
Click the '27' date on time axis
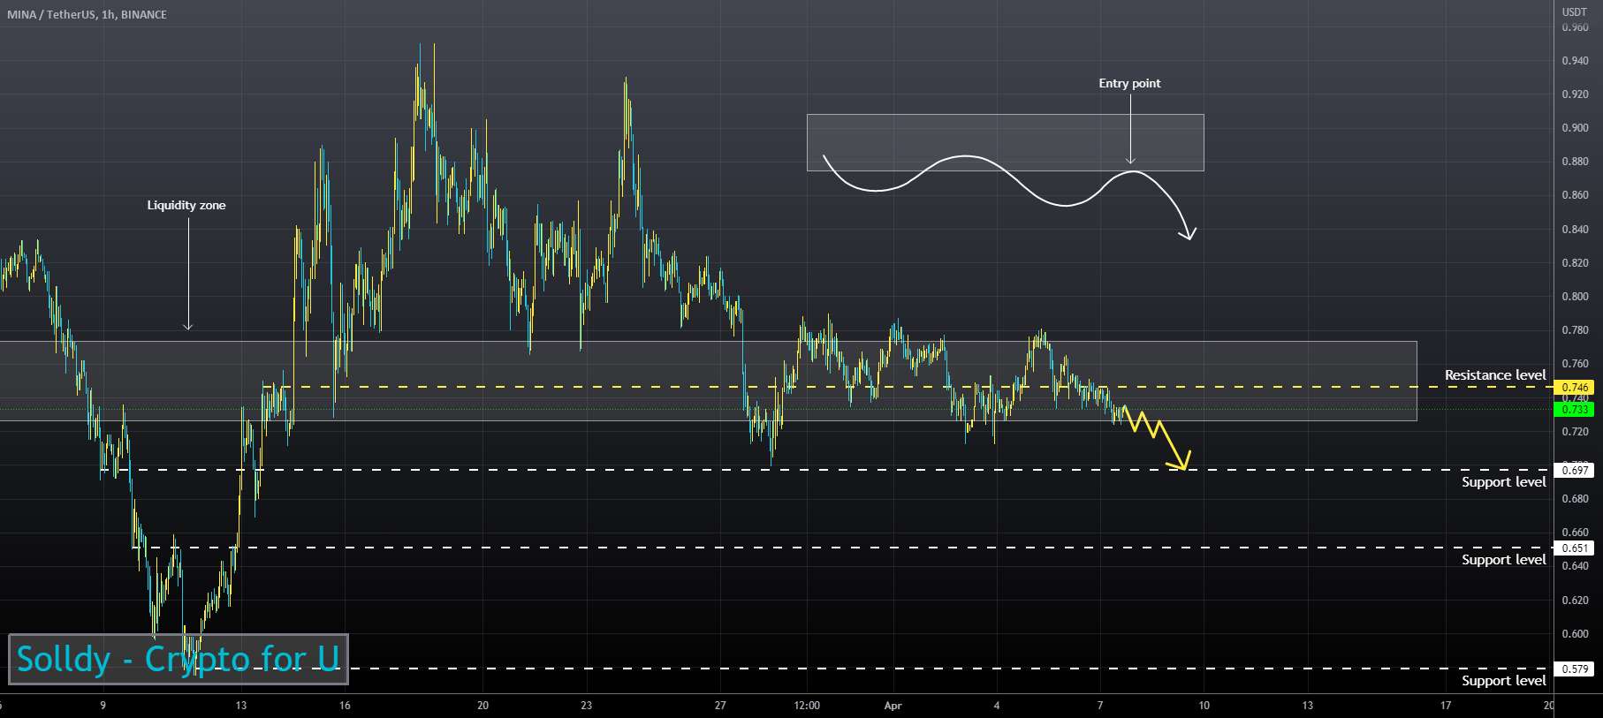(721, 706)
